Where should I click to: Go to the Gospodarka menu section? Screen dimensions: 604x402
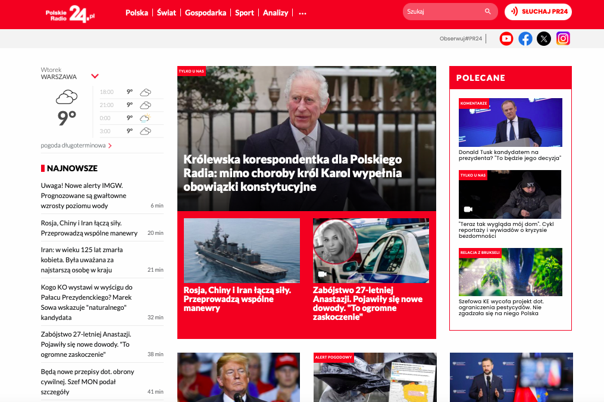point(205,12)
